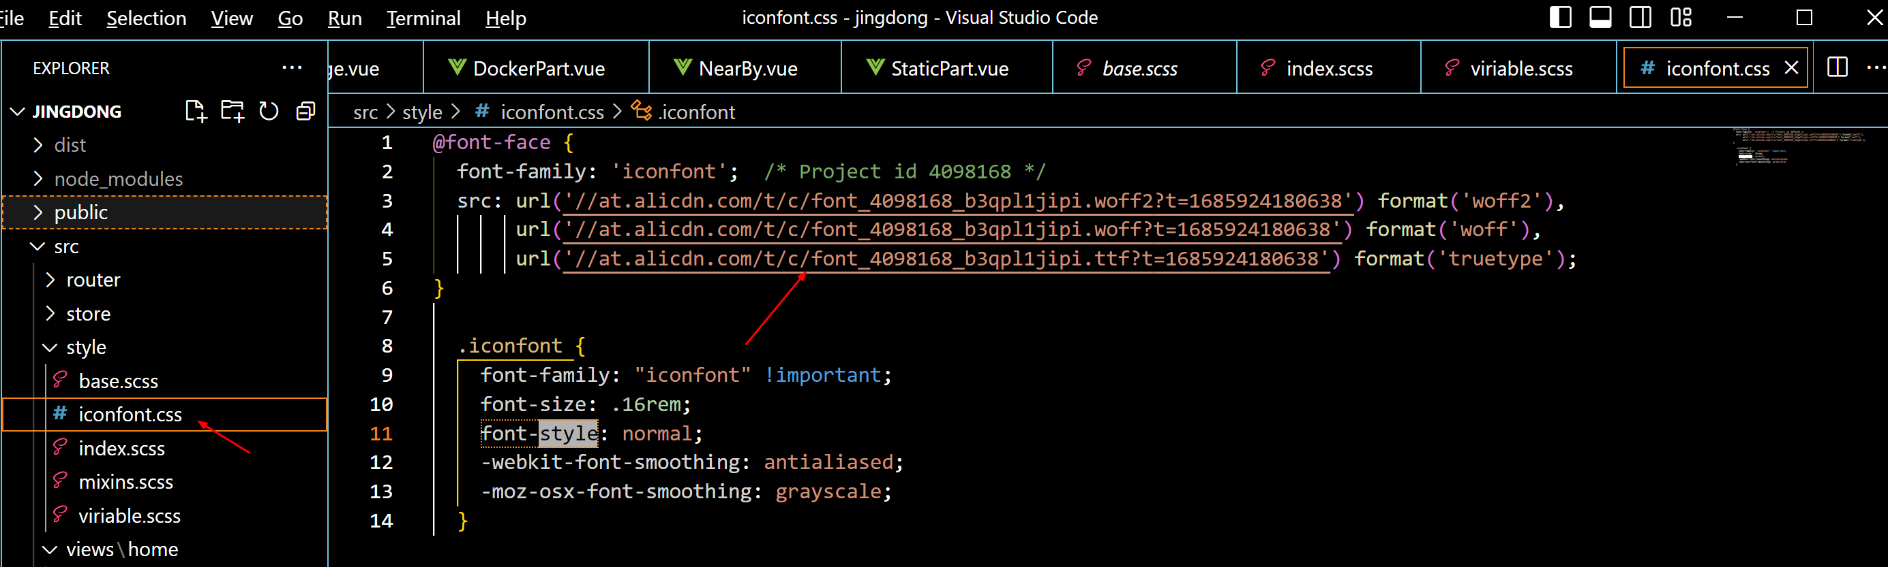The image size is (1888, 567).
Task: Expand the router folder
Action: (x=50, y=280)
